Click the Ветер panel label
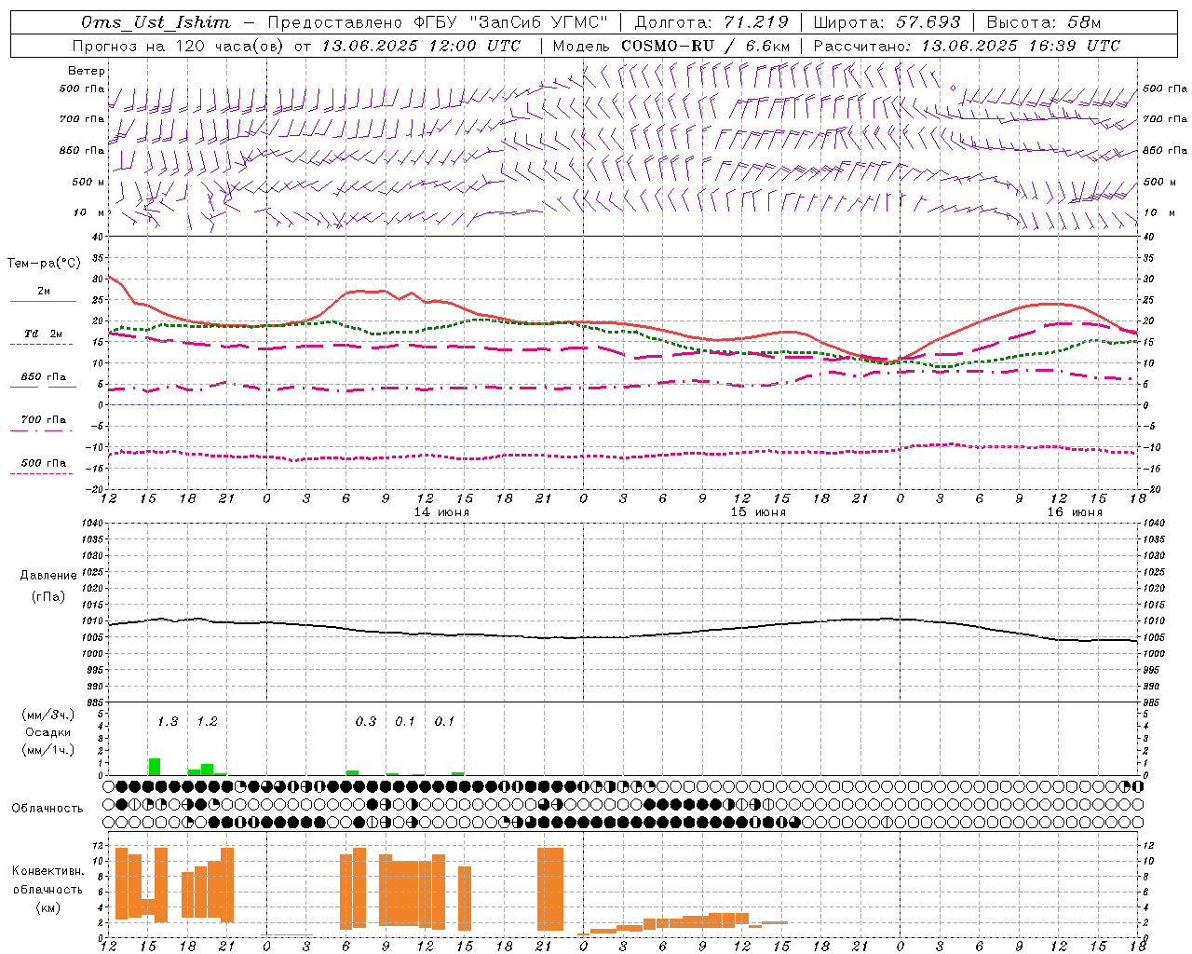Viewport: 1192px width, 954px height. click(x=87, y=71)
